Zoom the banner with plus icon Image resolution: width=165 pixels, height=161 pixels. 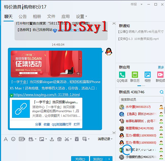click(78, 74)
